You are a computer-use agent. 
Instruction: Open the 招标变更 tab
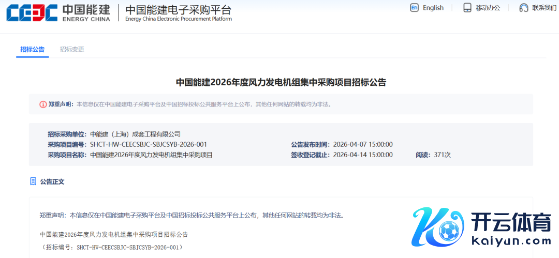pos(72,50)
